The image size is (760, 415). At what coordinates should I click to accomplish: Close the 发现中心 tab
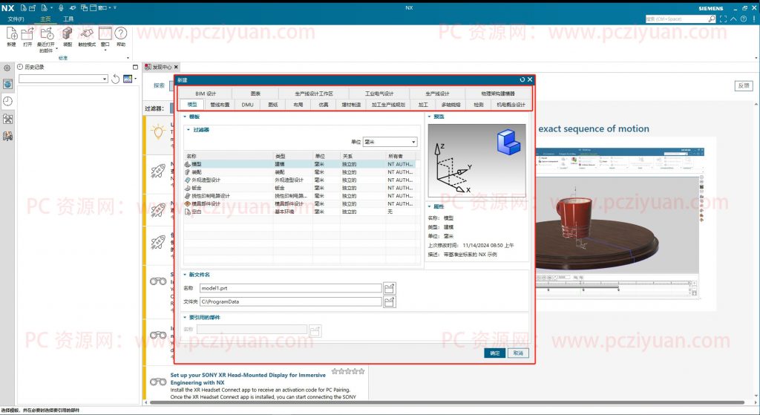coord(176,67)
